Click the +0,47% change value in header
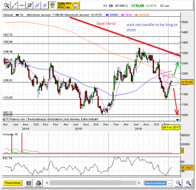196x190 pixels. (x=151, y=6)
